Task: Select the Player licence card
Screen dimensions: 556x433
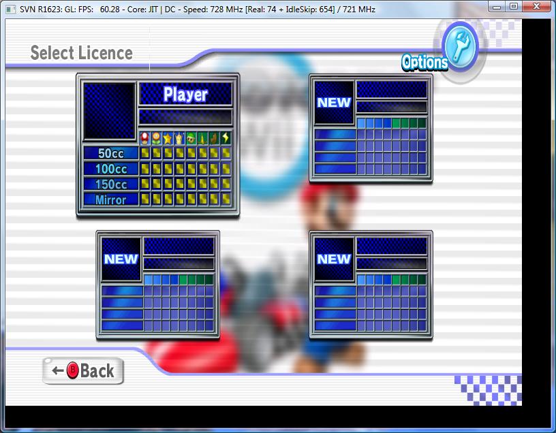Action: (x=158, y=145)
